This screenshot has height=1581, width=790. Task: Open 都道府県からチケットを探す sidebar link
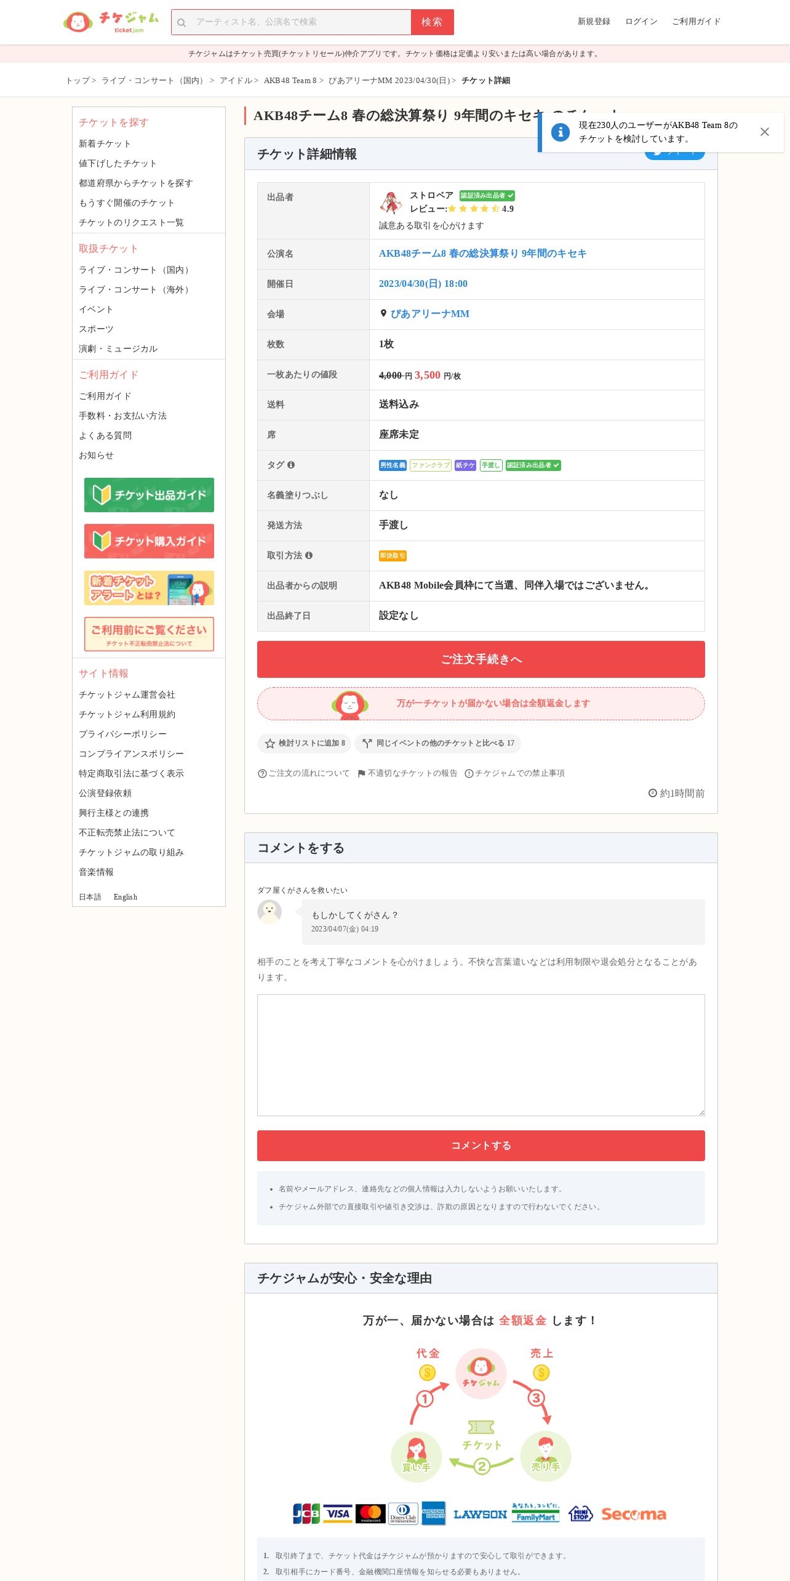(135, 183)
